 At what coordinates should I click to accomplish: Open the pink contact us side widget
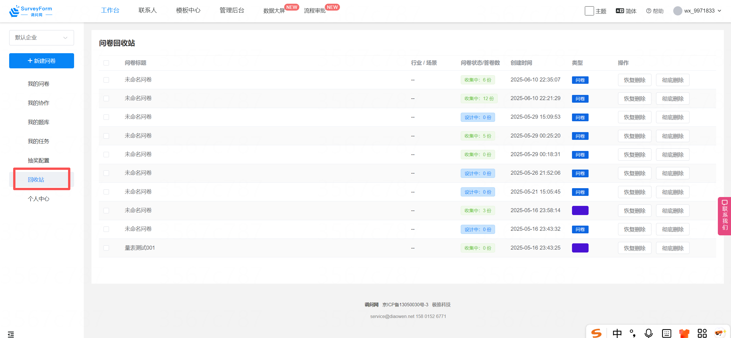click(x=725, y=216)
